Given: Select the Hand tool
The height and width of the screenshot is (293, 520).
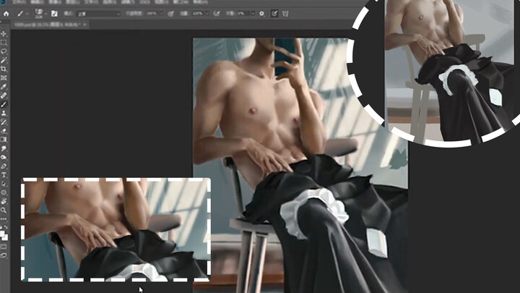Looking at the screenshot, I should tap(4, 201).
